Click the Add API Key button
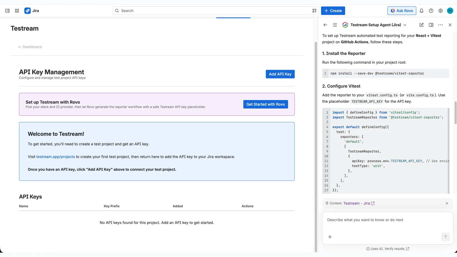Image resolution: width=457 pixels, height=257 pixels. (x=280, y=74)
